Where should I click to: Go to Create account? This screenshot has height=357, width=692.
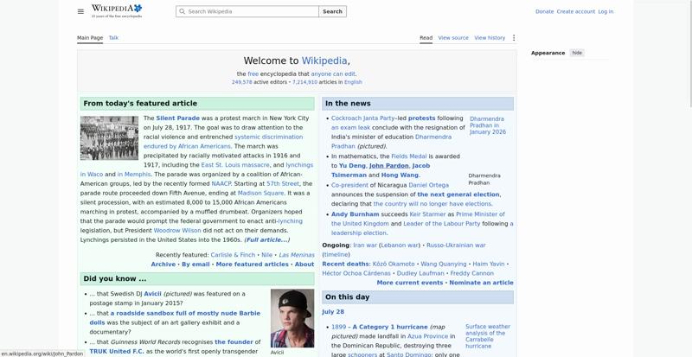click(575, 11)
